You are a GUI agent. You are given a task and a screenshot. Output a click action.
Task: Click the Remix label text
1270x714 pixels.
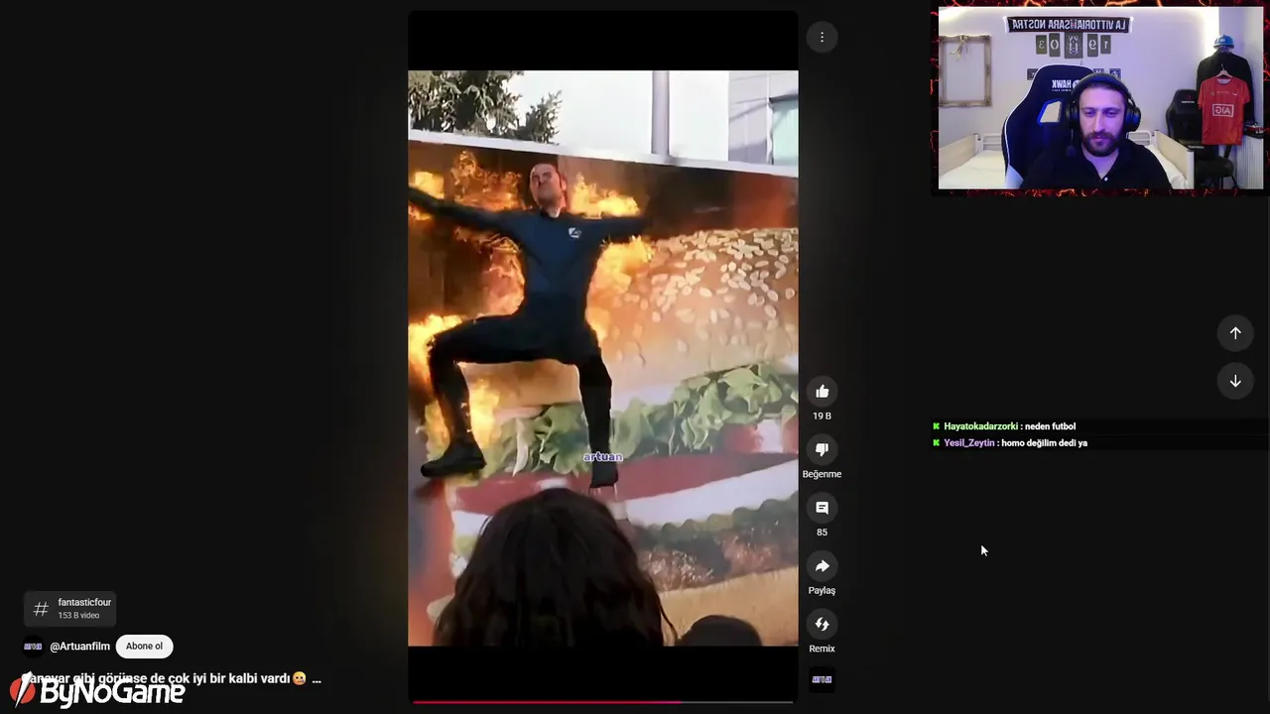(822, 649)
